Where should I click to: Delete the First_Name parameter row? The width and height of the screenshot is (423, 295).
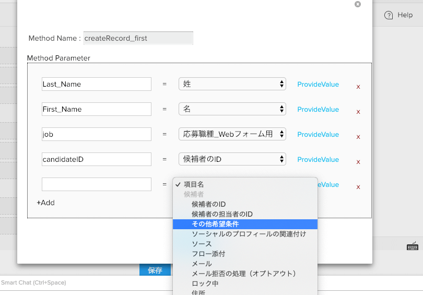(358, 112)
